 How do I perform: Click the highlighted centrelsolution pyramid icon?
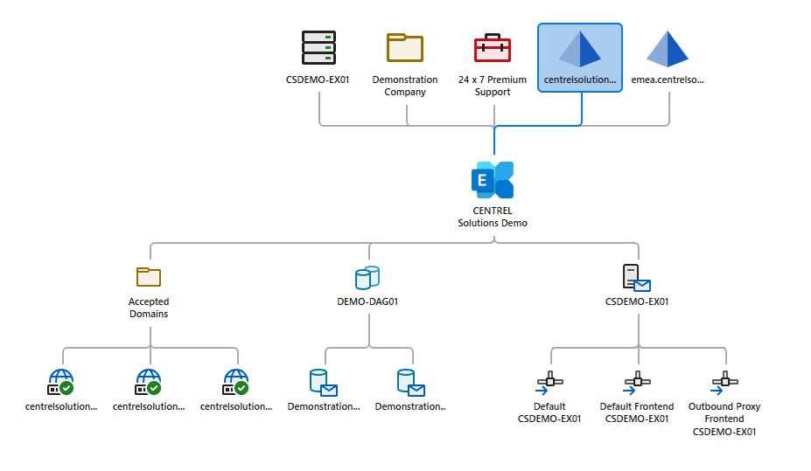tap(580, 49)
